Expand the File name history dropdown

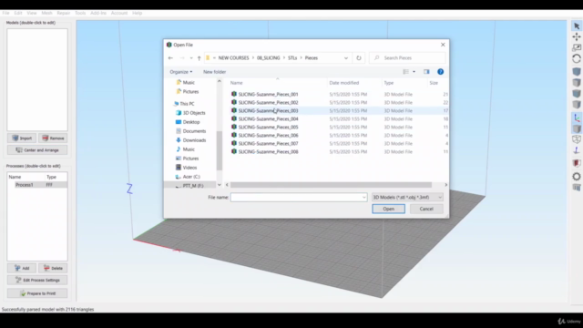coord(363,198)
